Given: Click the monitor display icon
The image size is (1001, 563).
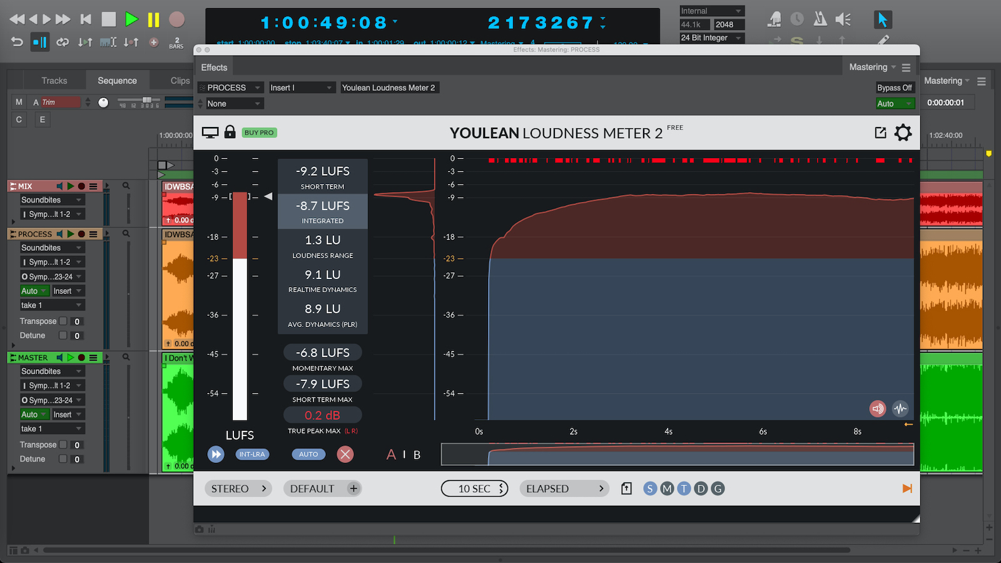Looking at the screenshot, I should pyautogui.click(x=210, y=133).
